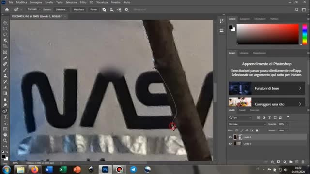Viewport: 310px width, 174px height.
Task: Select the Dodge tool
Action: (5, 105)
